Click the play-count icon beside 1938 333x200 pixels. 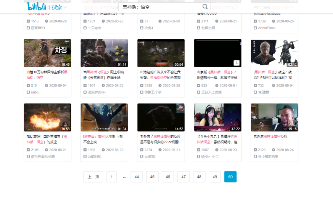tap(142, 86)
